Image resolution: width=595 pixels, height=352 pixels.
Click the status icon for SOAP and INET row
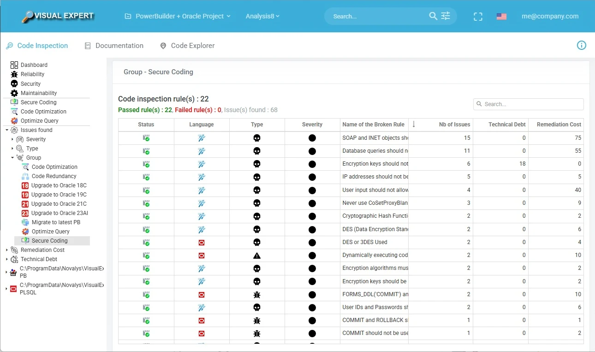[146, 138]
